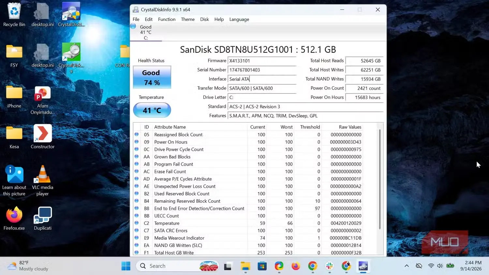
Task: Click the status dot beside Reassigned Block Count
Action: click(x=137, y=135)
